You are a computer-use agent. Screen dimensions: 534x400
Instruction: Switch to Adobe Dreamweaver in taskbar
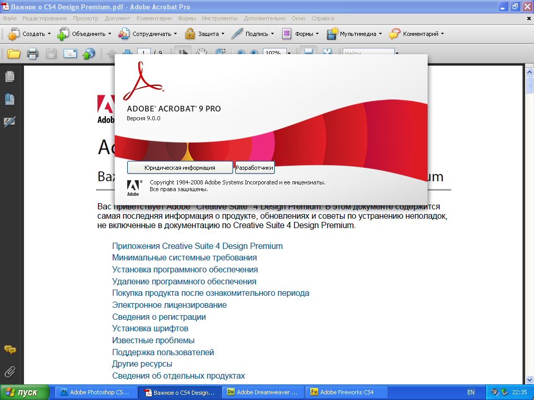(263, 392)
